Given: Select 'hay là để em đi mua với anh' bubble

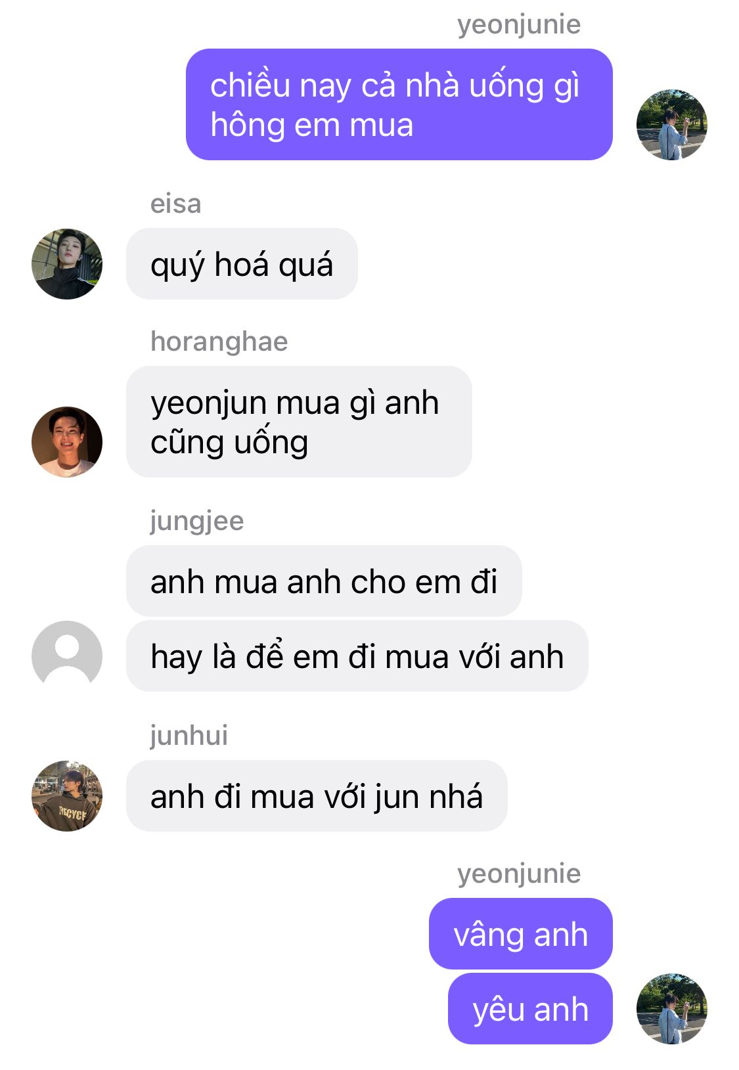Looking at the screenshot, I should pyautogui.click(x=357, y=656).
